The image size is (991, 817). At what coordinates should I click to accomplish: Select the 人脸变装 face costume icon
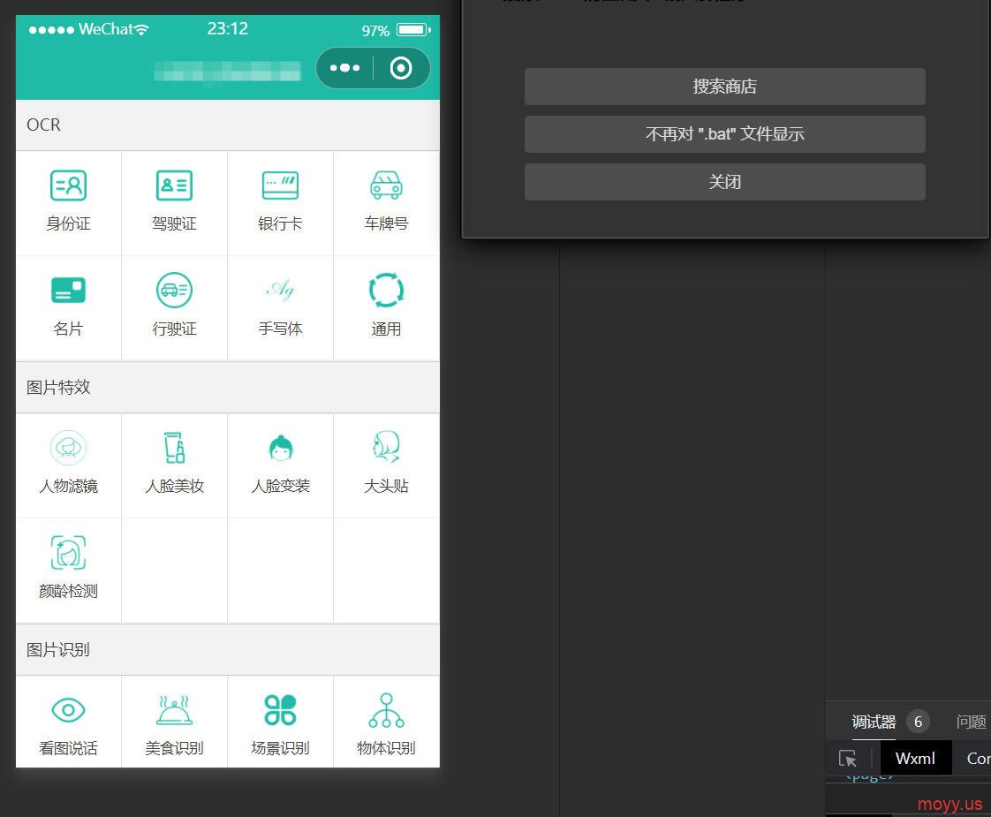pos(281,448)
